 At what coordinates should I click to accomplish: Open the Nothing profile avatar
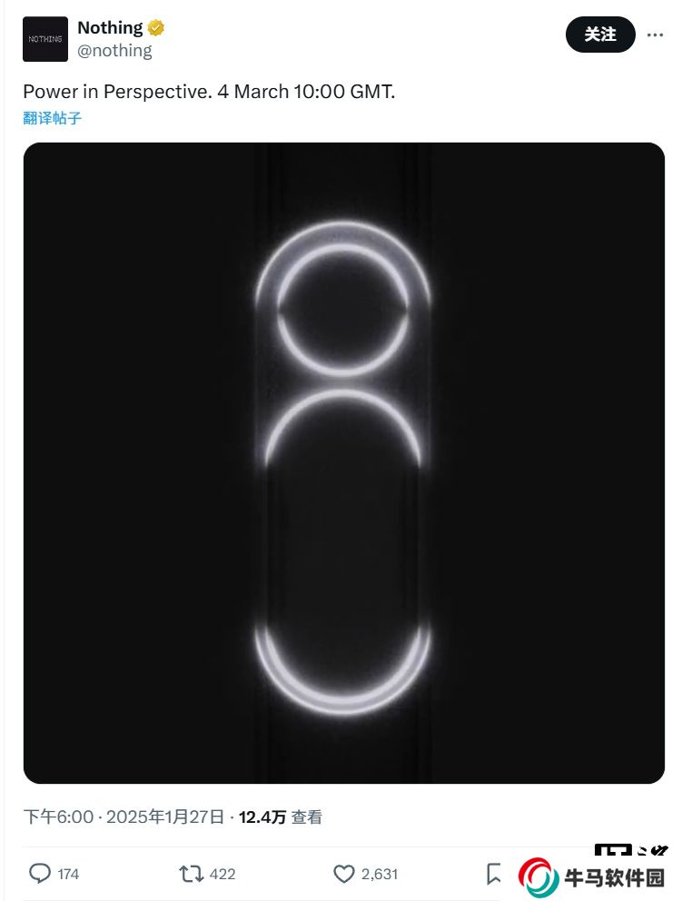tap(45, 39)
